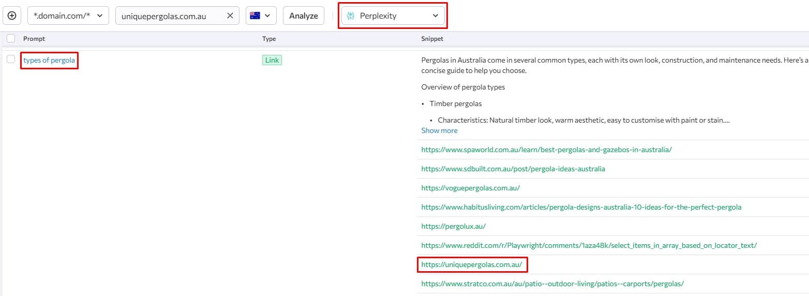This screenshot has height=296, width=809.
Task: Clear the uniquepergolas.com.au domain field
Action: pos(230,16)
